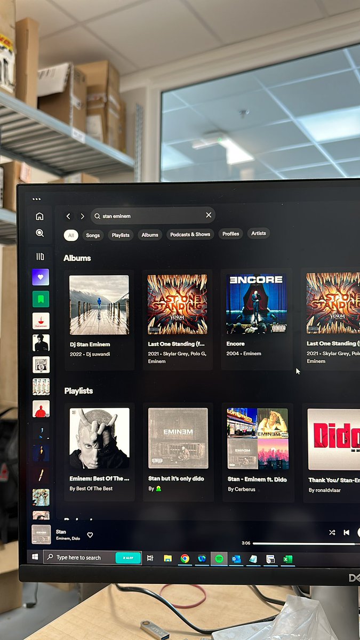Skip to the previous track
Image resolution: width=360 pixels, height=640 pixels.
(346, 532)
